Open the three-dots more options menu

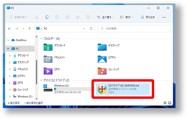click(164, 17)
